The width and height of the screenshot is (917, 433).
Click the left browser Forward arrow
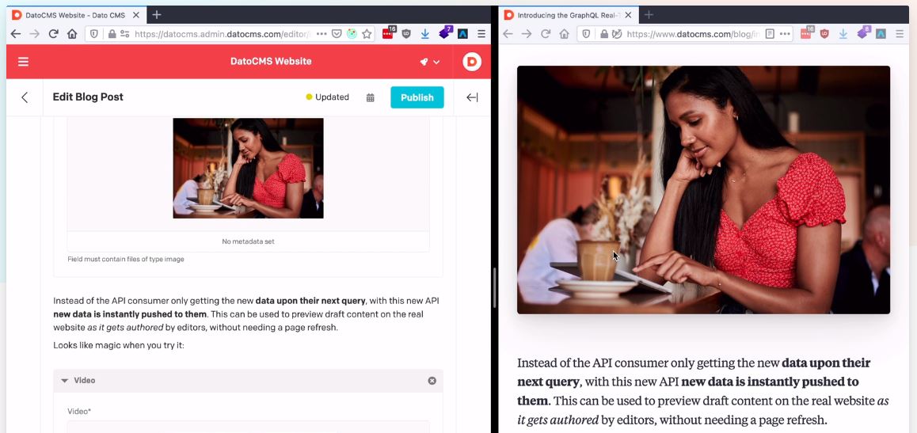[x=35, y=34]
